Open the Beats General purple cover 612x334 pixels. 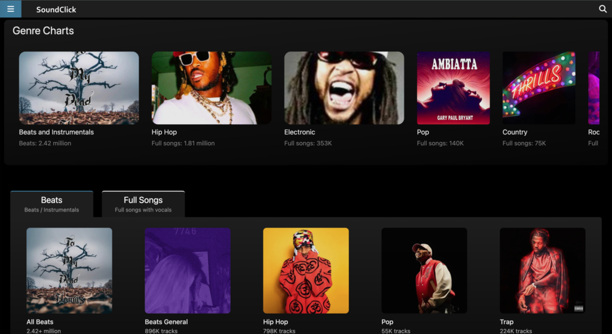click(x=188, y=271)
